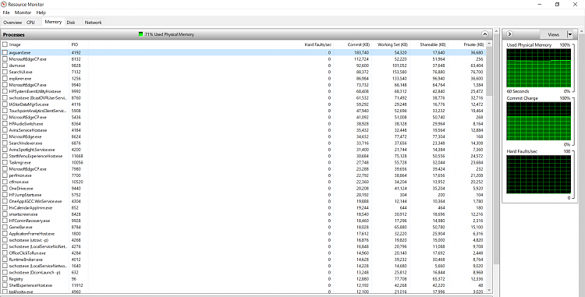The height and width of the screenshot is (297, 585).
Task: Select the SearchIndexer.exe process name
Action: (x=26, y=143)
